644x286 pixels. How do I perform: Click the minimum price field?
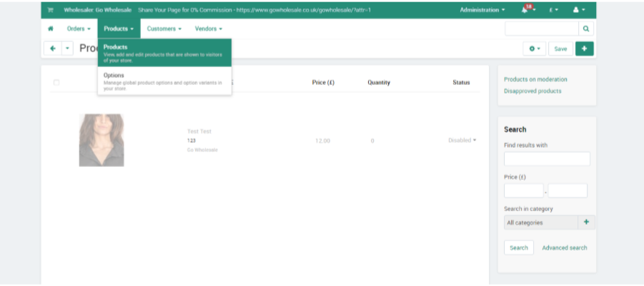pyautogui.click(x=524, y=191)
